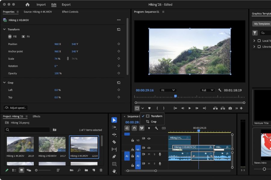Switch to the Import workspace tab
The width and height of the screenshot is (271, 180).
41,4
